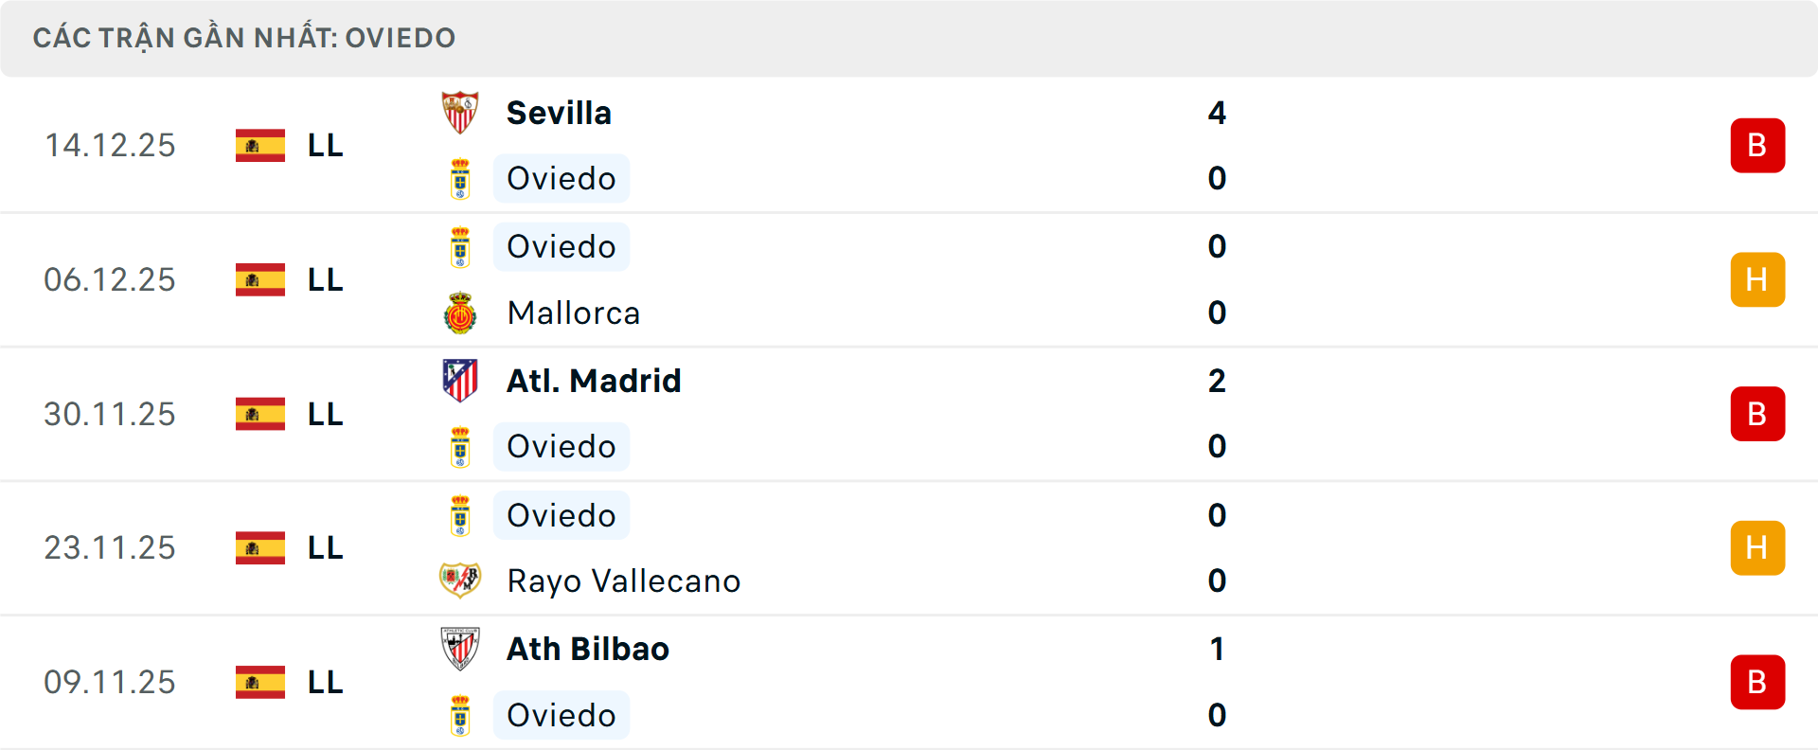Click the score 4 next to Sevilla
Image resolution: width=1818 pixels, height=750 pixels.
coord(1218,112)
